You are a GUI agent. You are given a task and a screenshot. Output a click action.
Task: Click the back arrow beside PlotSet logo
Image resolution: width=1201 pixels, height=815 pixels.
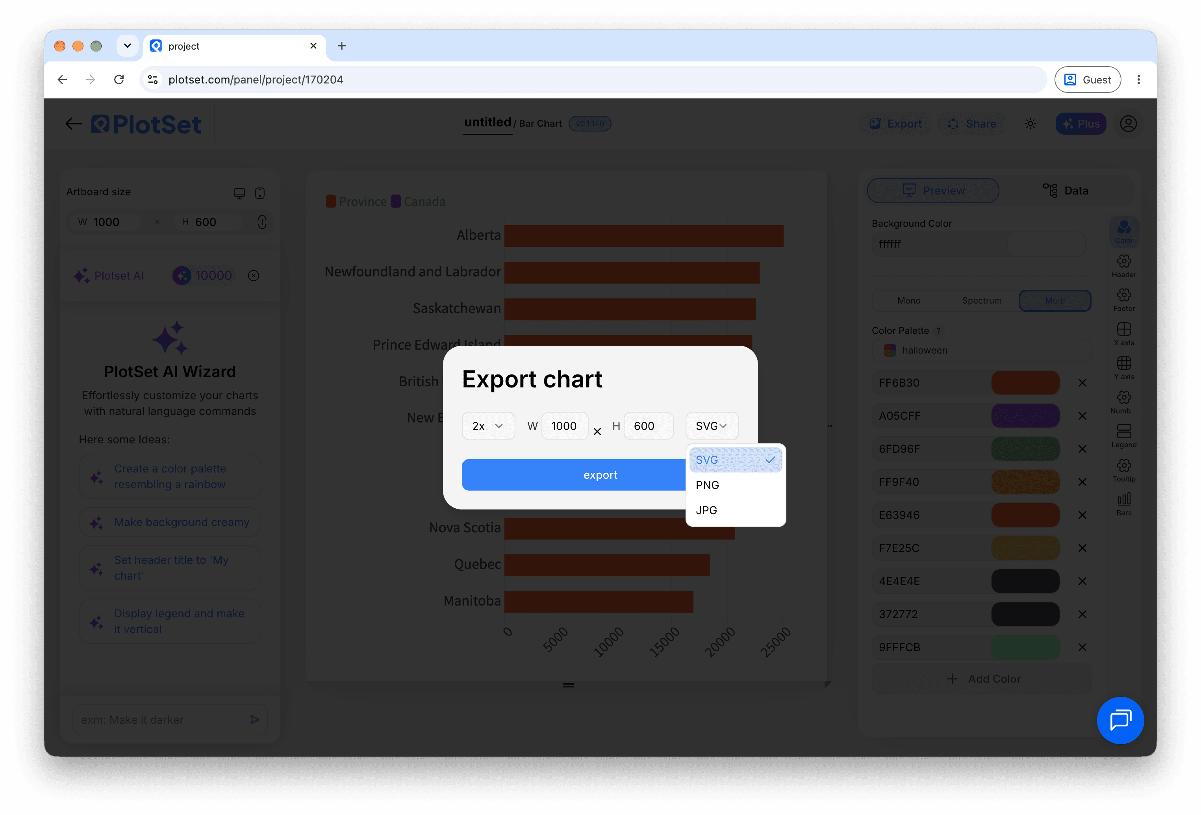tap(74, 124)
